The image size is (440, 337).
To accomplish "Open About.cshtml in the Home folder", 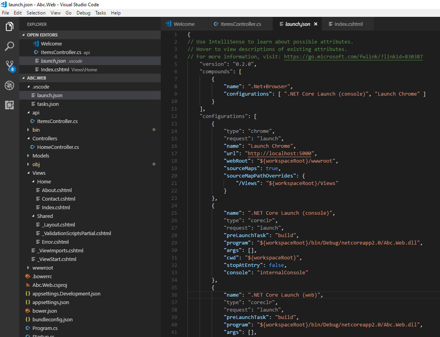I will [x=90, y=190].
